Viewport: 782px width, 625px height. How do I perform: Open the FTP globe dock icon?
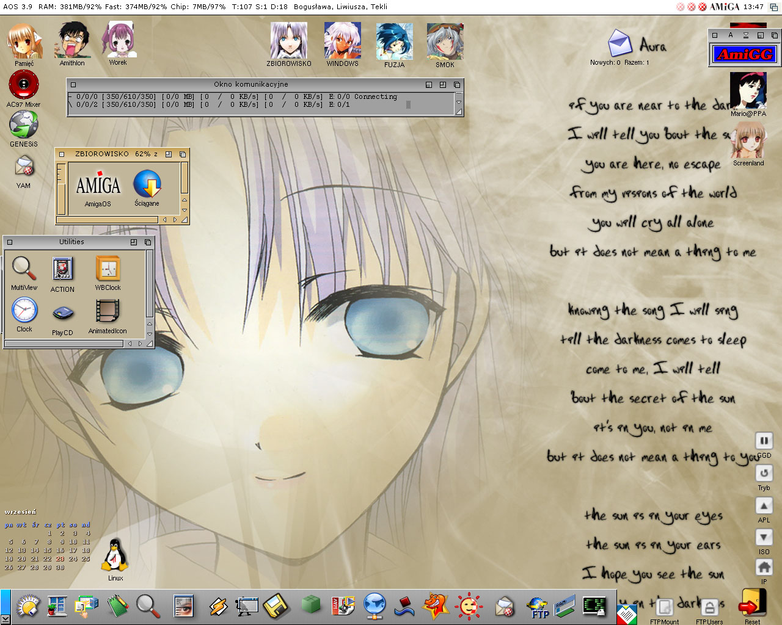click(x=538, y=608)
